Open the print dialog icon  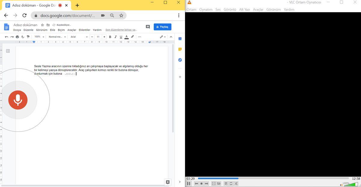coord(17,37)
